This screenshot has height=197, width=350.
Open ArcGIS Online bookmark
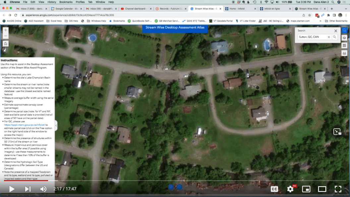point(12,21)
